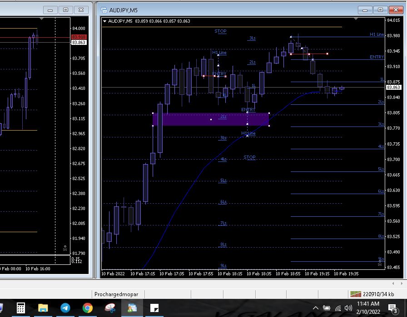Select the 5Ls label in the chart center
Image resolution: width=407 pixels, height=317 pixels.
coord(223,180)
